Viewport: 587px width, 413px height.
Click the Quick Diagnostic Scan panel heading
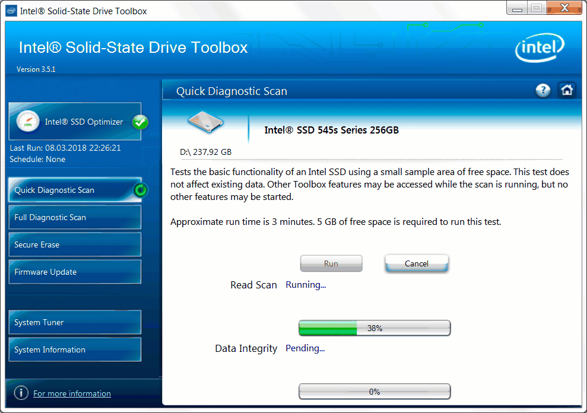(x=231, y=91)
